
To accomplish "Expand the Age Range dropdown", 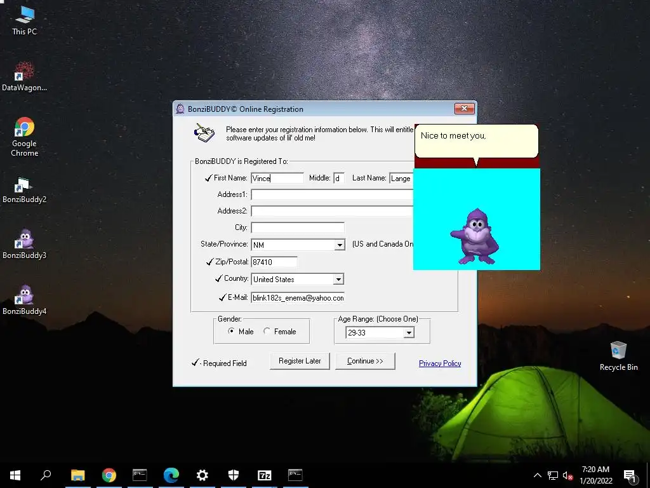I will pos(409,332).
